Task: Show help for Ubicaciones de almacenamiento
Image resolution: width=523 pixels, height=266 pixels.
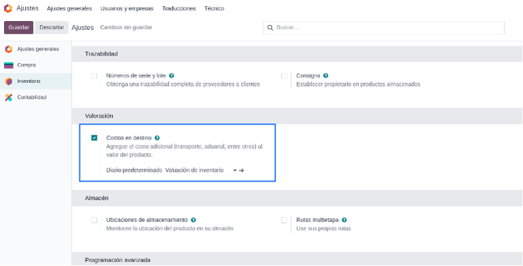Action: pyautogui.click(x=193, y=220)
